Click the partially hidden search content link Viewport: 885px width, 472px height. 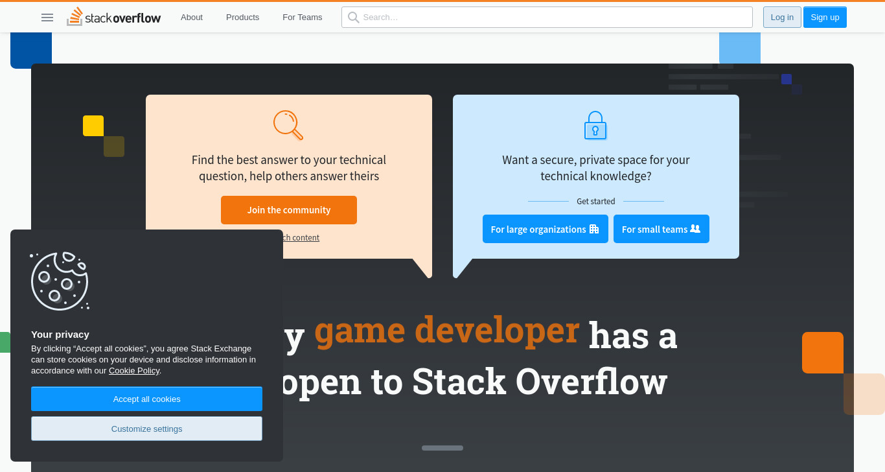coord(301,238)
